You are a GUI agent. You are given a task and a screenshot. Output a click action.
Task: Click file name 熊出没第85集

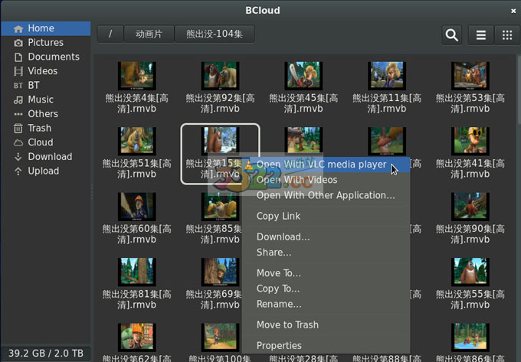214,234
